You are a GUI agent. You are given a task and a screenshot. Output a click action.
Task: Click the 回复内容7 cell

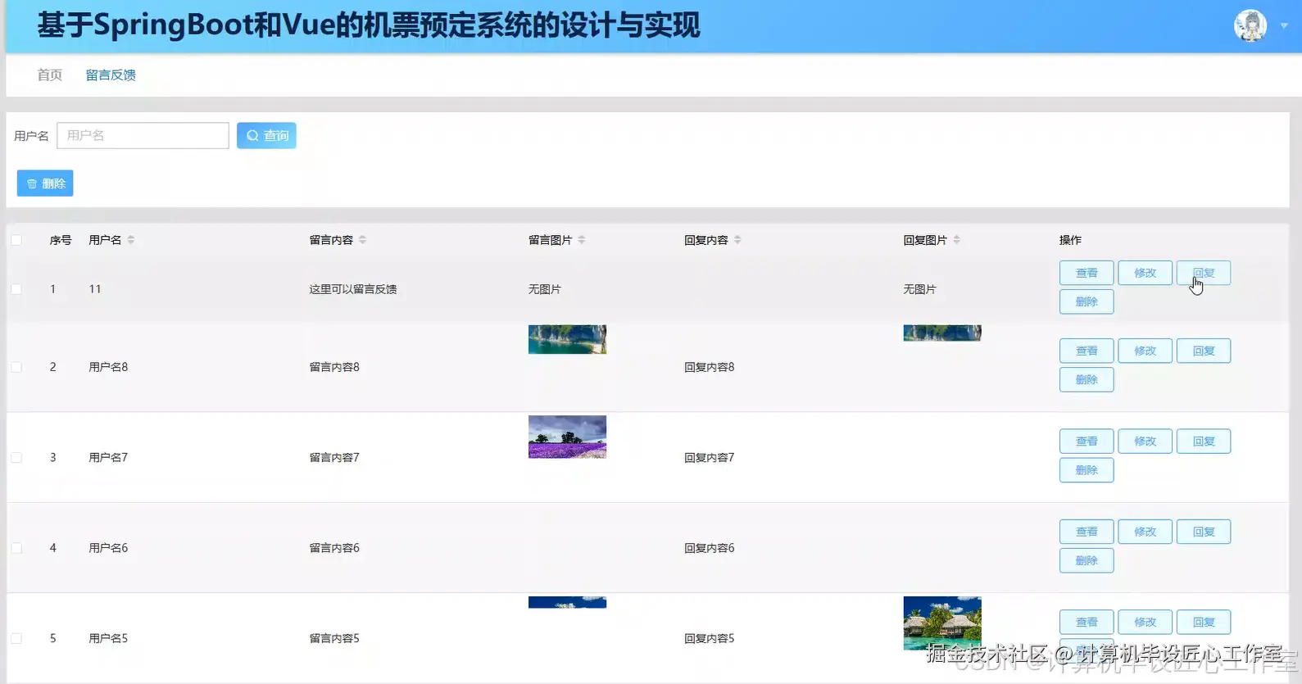click(710, 457)
